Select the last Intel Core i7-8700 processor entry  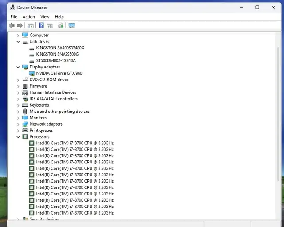coord(75,213)
